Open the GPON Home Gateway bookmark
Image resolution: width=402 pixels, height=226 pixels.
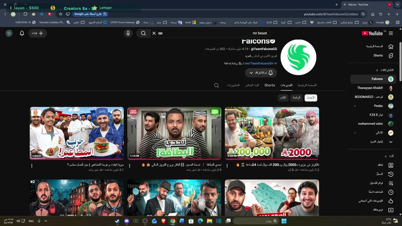coord(125,22)
